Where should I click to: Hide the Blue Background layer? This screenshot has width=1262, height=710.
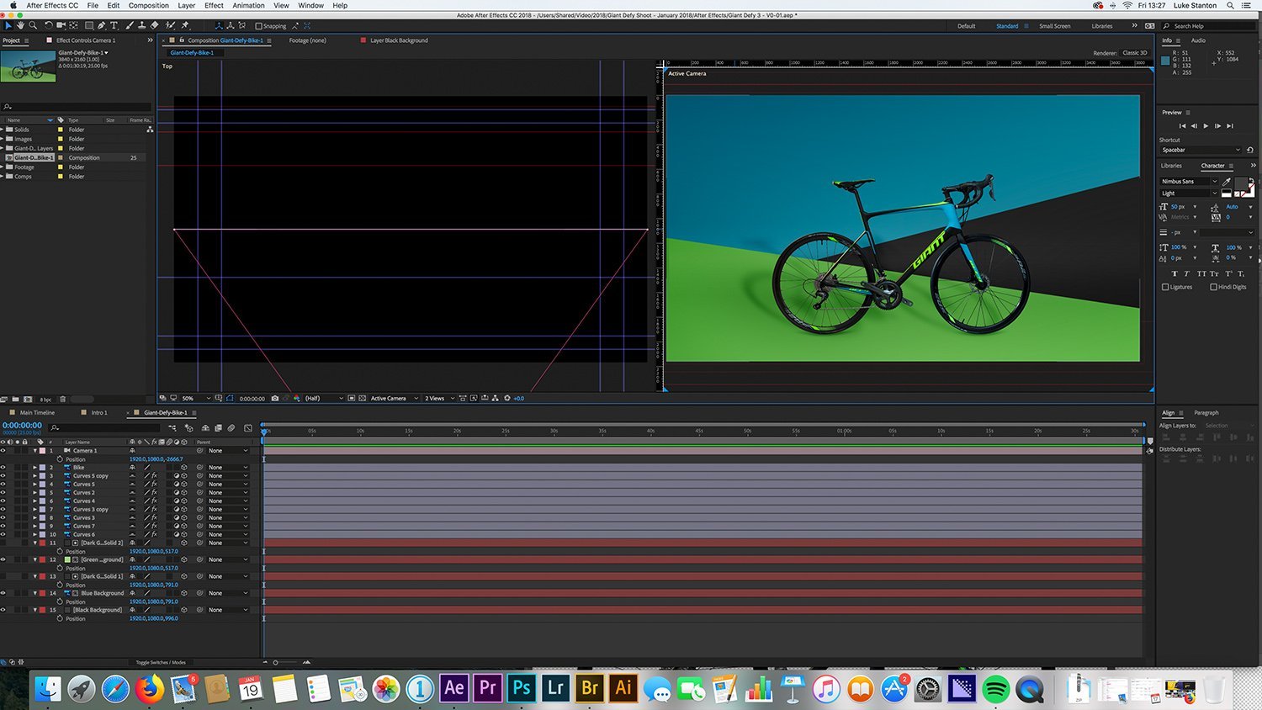[3, 593]
